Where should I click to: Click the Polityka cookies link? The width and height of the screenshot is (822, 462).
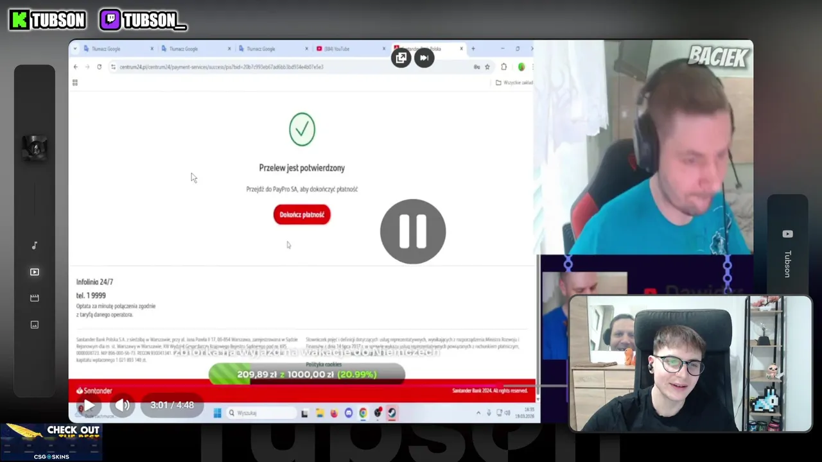pyautogui.click(x=324, y=364)
